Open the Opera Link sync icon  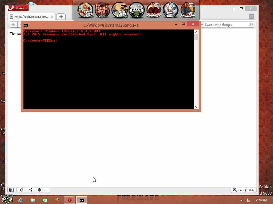22,190
